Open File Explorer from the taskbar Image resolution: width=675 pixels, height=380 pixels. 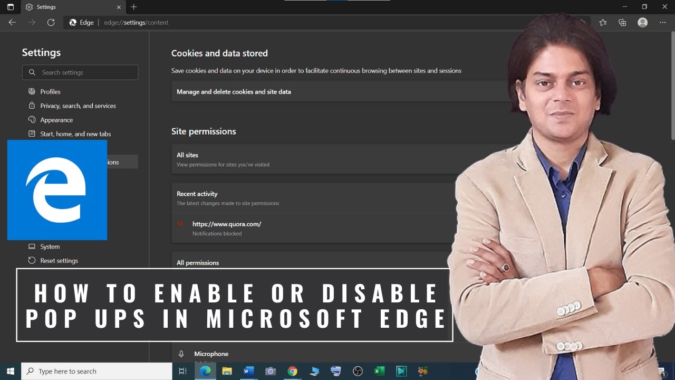227,371
